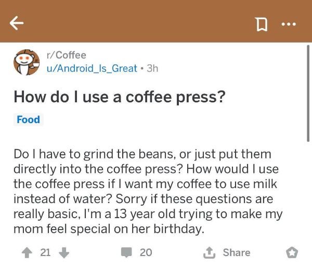Viewport: 312px width, 269px height.
Task: Click the post title 'How do I use a coffee press?'
Action: [120, 97]
